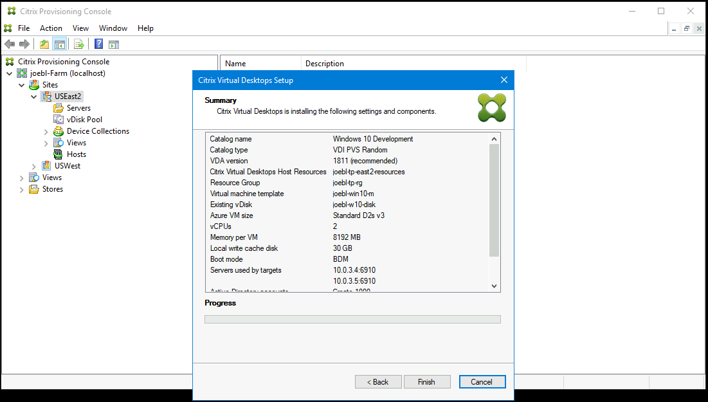
Task: Click the Back navigation arrow toolbar icon
Action: 10,44
